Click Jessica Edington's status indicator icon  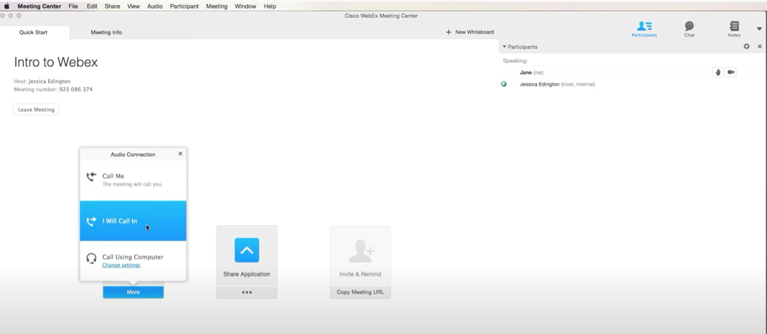point(504,84)
